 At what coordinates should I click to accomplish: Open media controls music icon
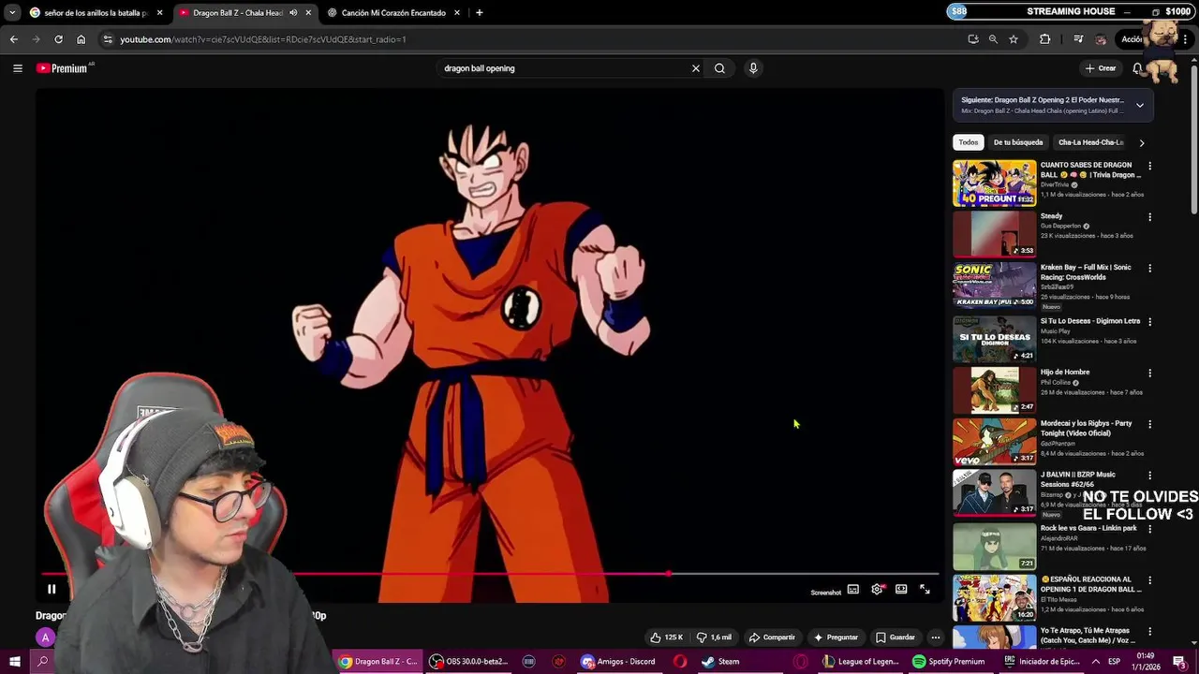[x=1078, y=39]
